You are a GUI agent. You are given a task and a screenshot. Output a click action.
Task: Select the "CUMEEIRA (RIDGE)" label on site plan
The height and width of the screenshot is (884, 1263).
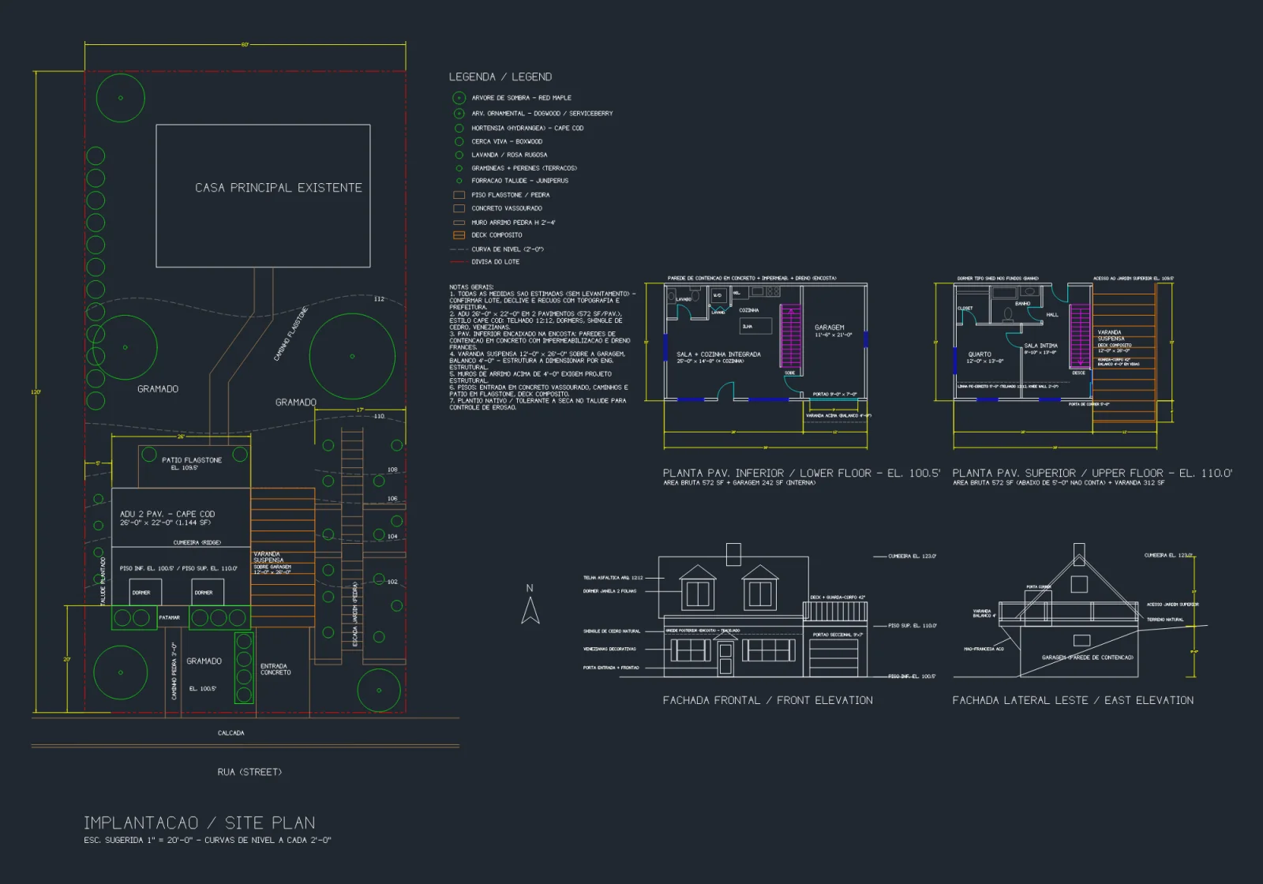pos(197,543)
